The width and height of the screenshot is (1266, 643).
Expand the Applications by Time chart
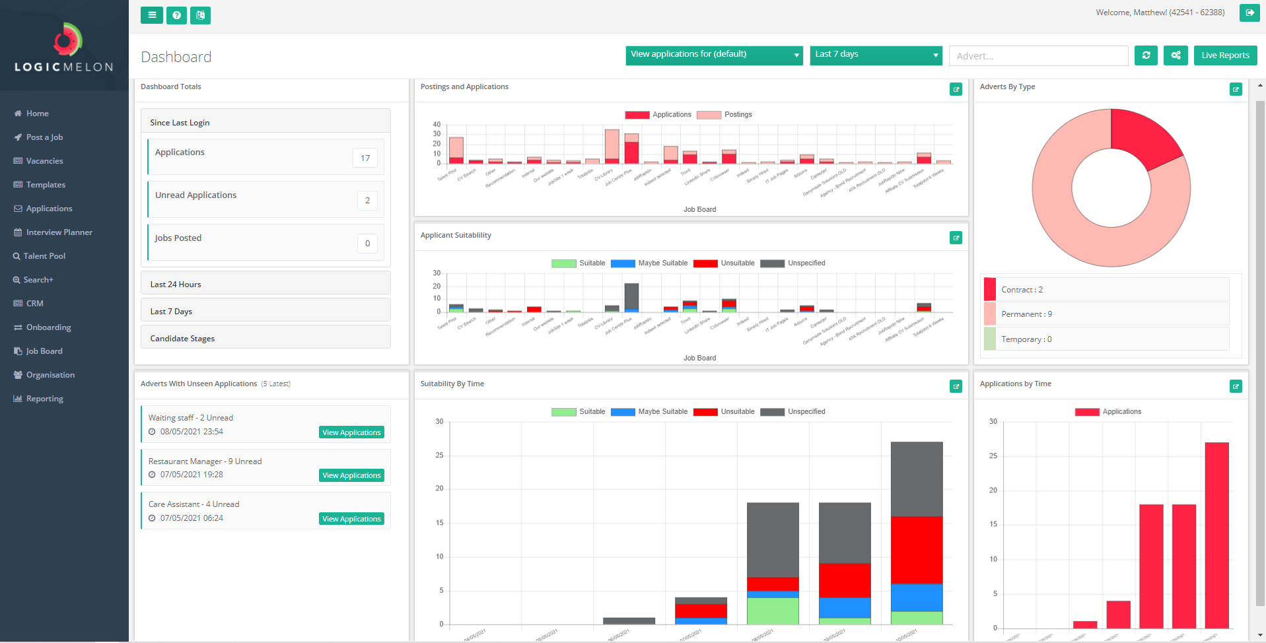1236,386
